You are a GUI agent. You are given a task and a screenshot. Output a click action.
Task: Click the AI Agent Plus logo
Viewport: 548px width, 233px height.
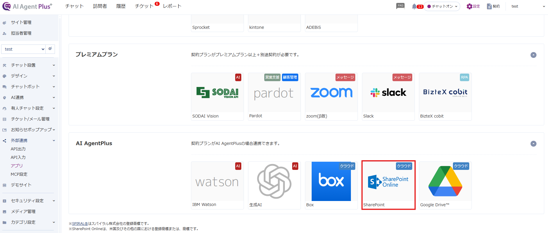(x=27, y=6)
